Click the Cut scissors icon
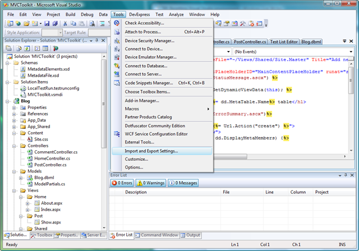Image resolution: width=359 pixels, height=251 pixels. pos(65,24)
